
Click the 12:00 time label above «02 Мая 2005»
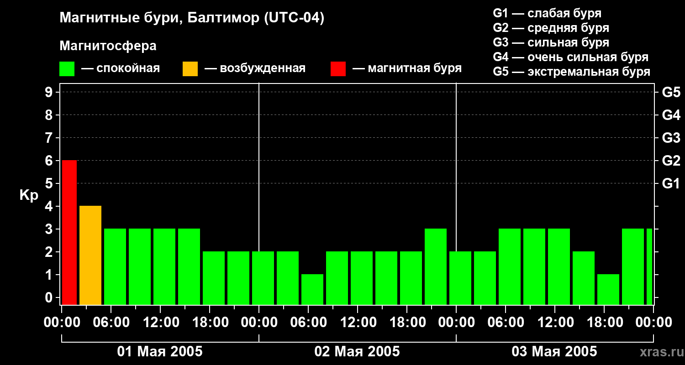tap(358, 323)
